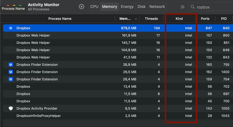Click the magnifying glass search icon
233x127 pixels.
[193, 7]
